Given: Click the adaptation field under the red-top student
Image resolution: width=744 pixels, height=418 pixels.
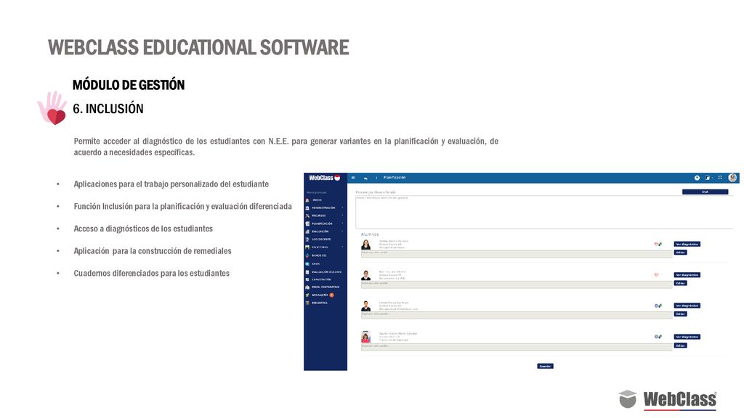Looking at the screenshot, I should (x=517, y=347).
